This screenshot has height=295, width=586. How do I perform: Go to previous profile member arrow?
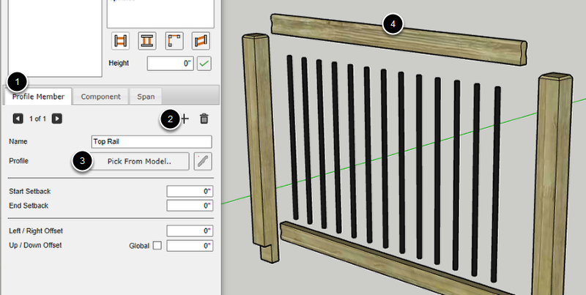coord(18,118)
